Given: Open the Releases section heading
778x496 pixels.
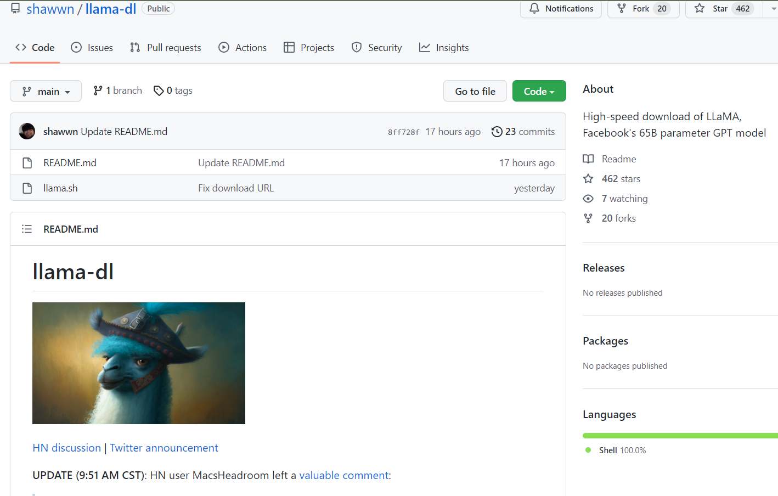Looking at the screenshot, I should 604,268.
